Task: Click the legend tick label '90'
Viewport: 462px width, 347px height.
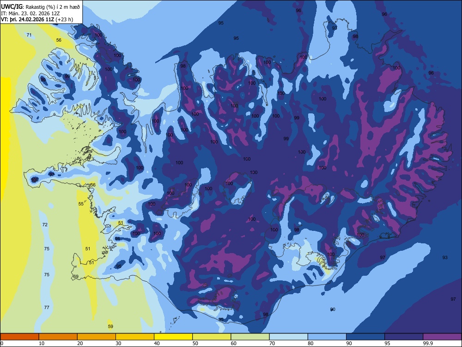Action: [x=349, y=343]
